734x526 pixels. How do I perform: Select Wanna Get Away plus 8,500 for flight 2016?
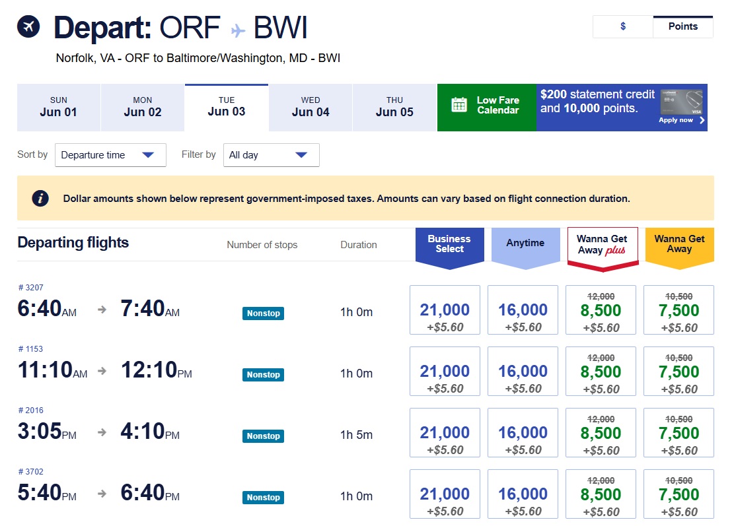click(601, 432)
